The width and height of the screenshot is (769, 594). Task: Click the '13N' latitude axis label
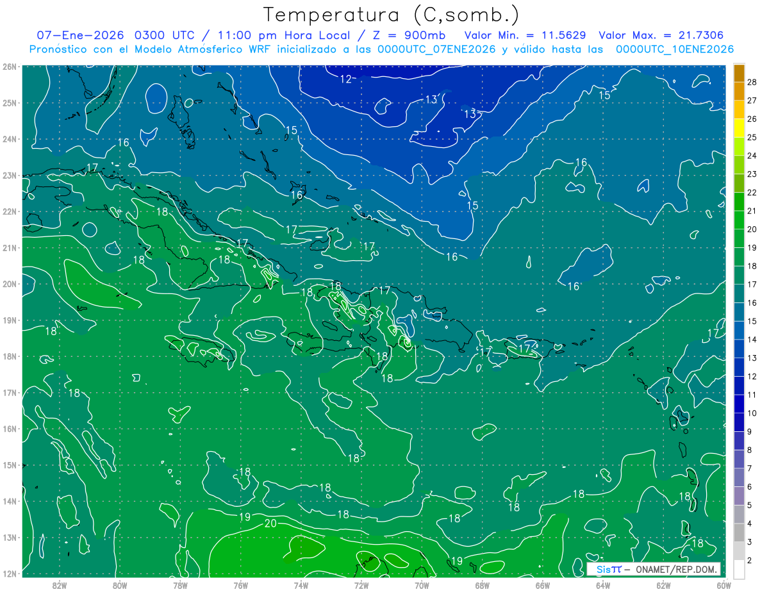pos(9,537)
